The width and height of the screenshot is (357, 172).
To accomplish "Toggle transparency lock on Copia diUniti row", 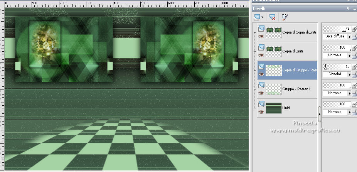I will (355, 56).
